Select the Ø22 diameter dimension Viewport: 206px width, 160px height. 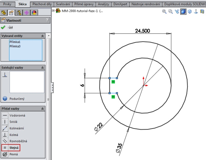point(99,127)
